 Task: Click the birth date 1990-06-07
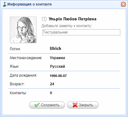pos(58,76)
